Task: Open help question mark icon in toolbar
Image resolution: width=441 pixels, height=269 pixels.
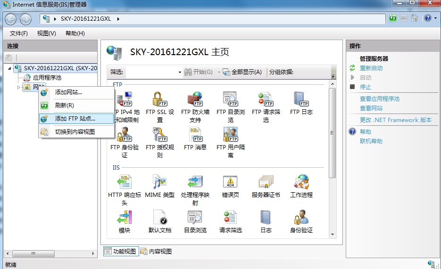Action: [428, 18]
